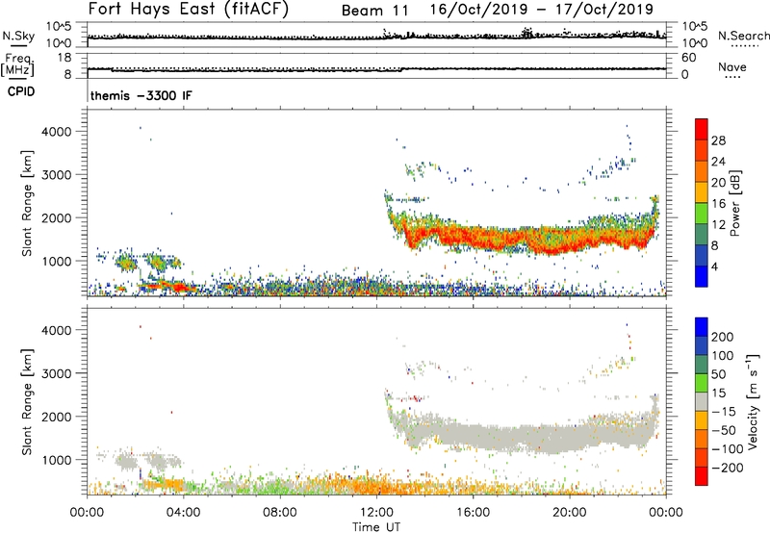Click the 'CPID' row label
The image size is (770, 533).
coord(21,91)
